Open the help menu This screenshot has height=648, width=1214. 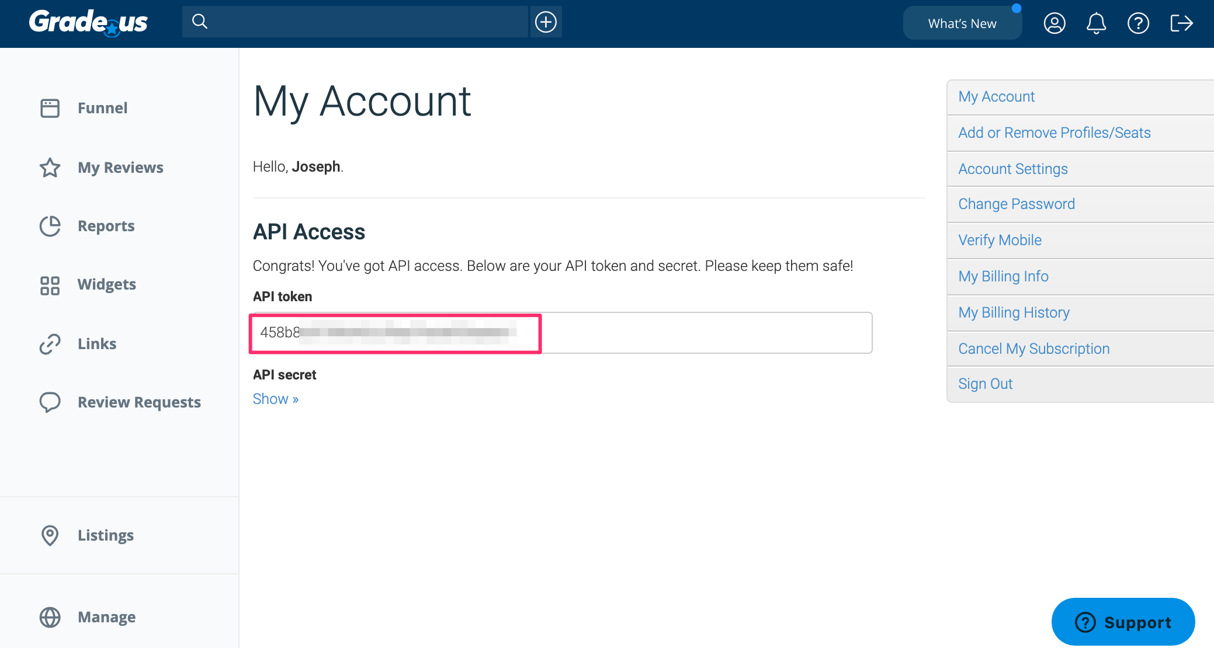1138,23
